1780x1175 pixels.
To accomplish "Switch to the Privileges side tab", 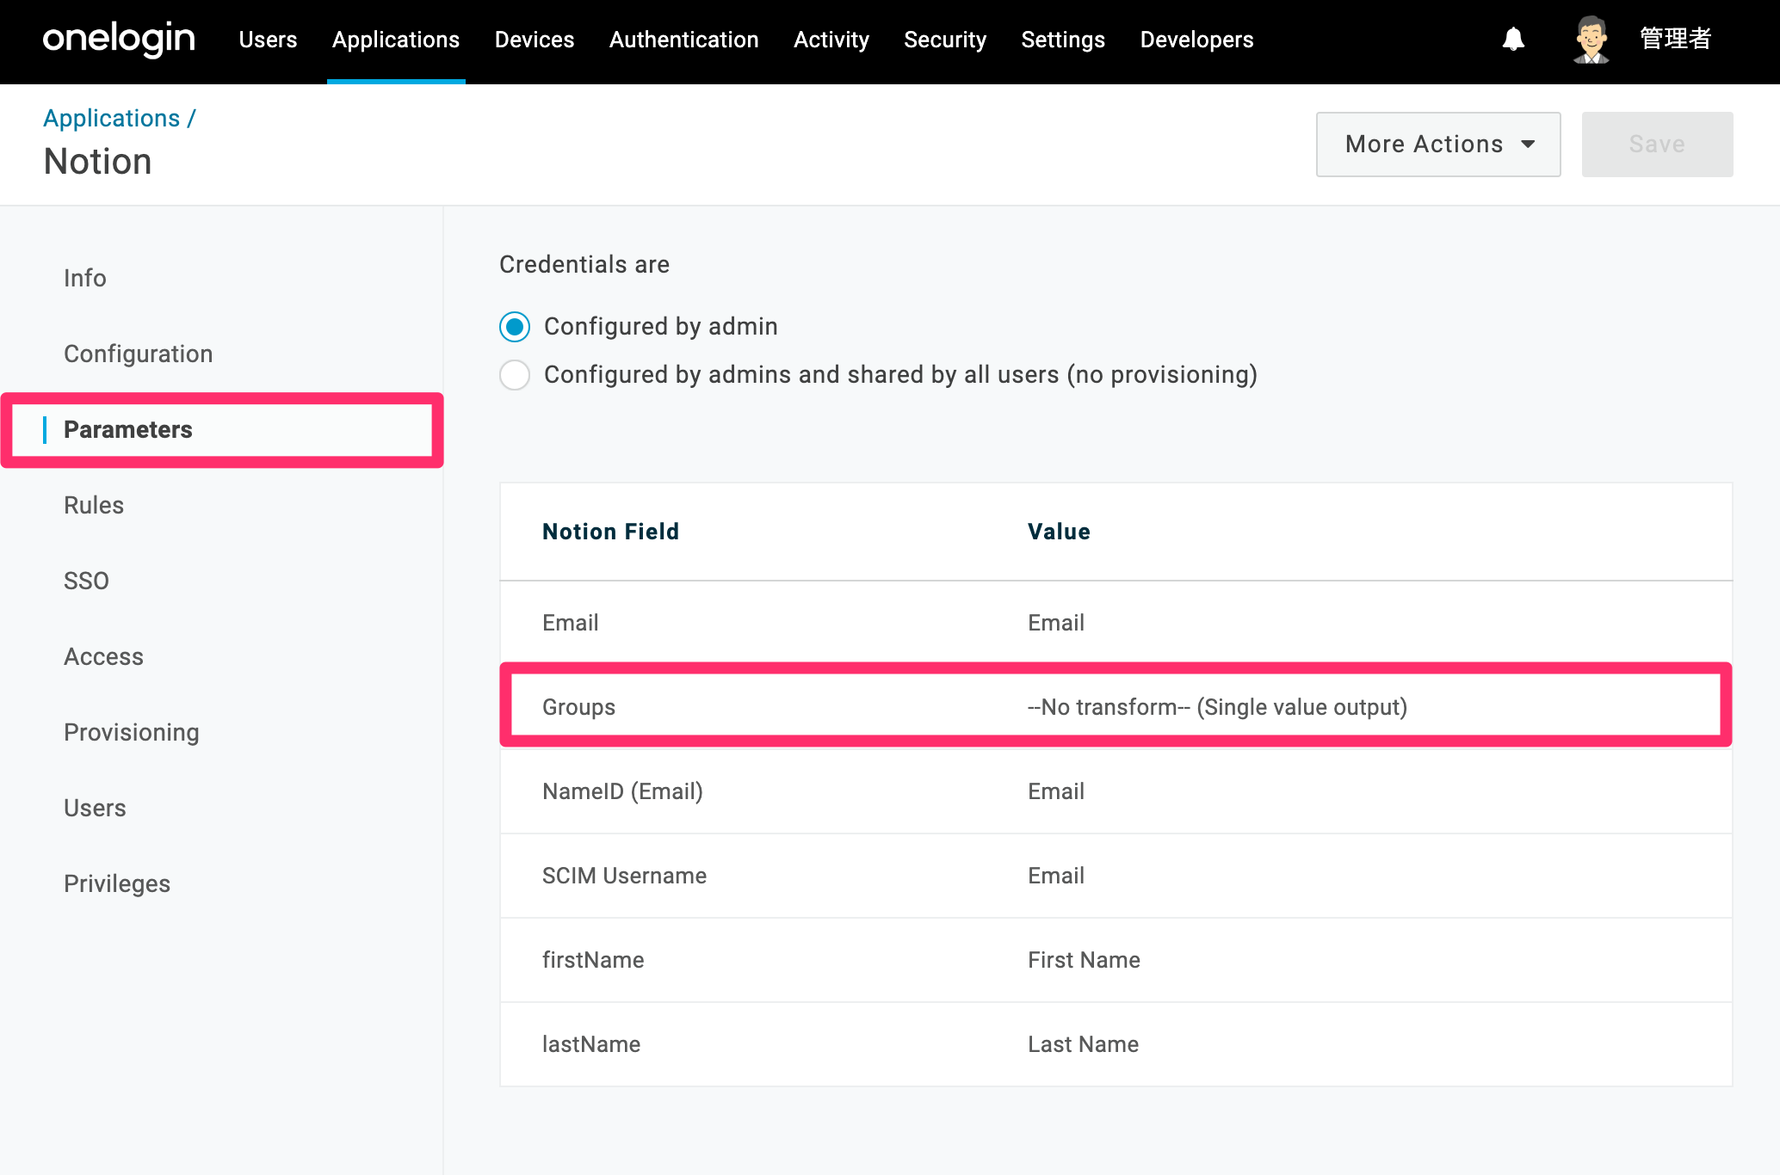I will coord(117,883).
